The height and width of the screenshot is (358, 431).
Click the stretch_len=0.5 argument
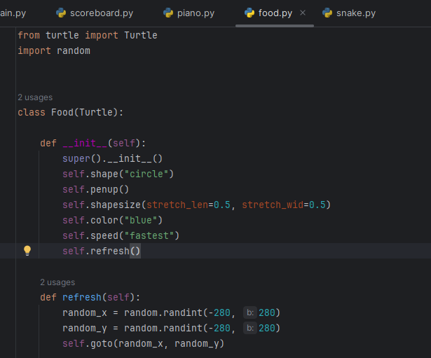[189, 205]
